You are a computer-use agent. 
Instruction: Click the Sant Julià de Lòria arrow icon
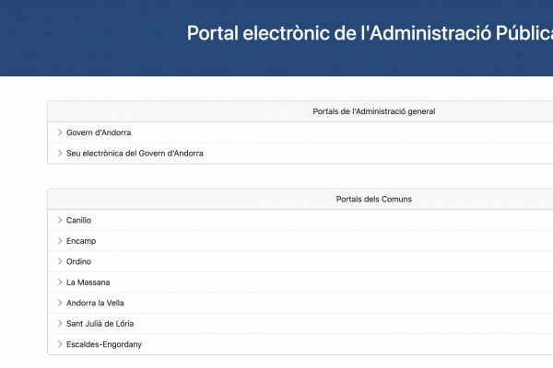point(60,324)
